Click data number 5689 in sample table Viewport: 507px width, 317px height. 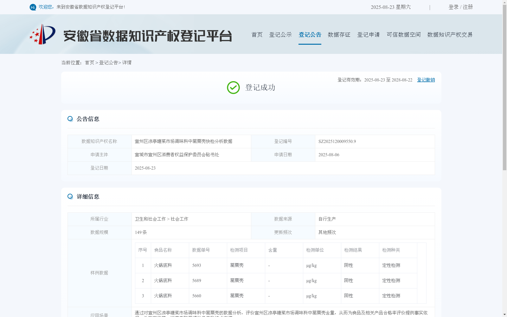[196, 281]
